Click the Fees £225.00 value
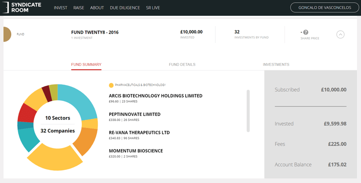 click(x=337, y=144)
